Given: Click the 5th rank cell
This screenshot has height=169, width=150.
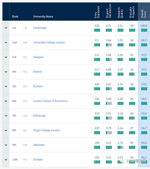Looking at the screenshot, I should click(14, 86).
